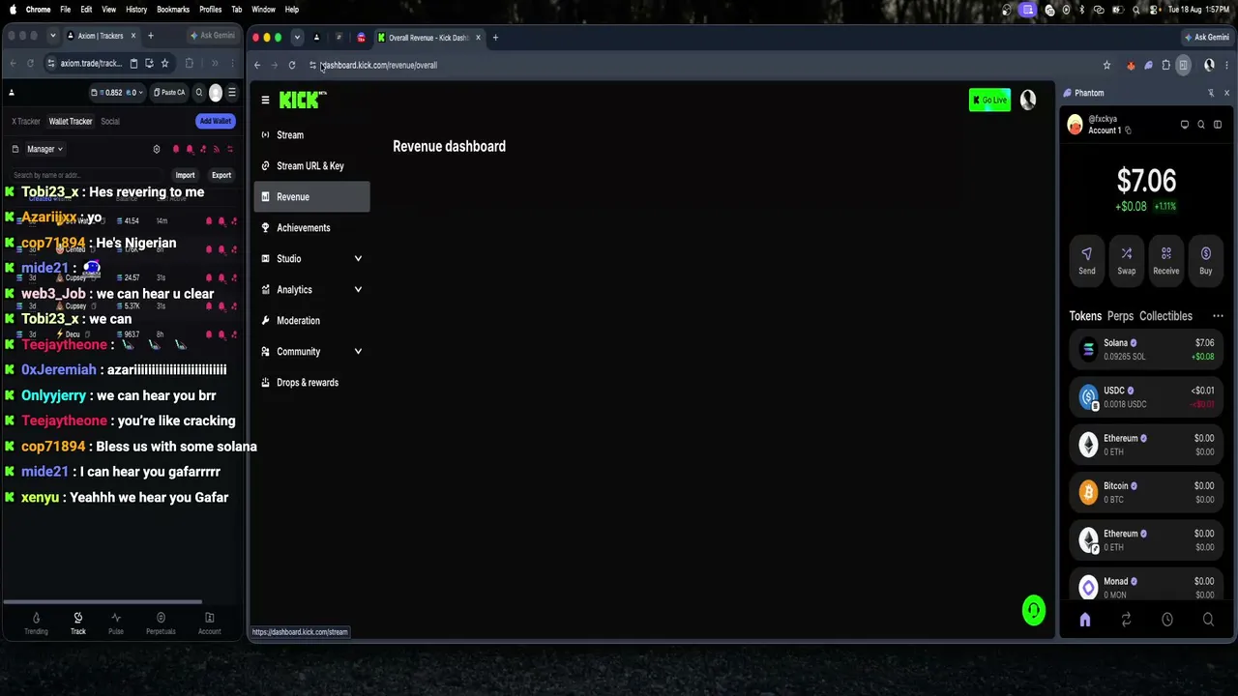Screen dimensions: 1238x696
Task: Open Moderation in the Kick sidebar
Action: pyautogui.click(x=311, y=321)
